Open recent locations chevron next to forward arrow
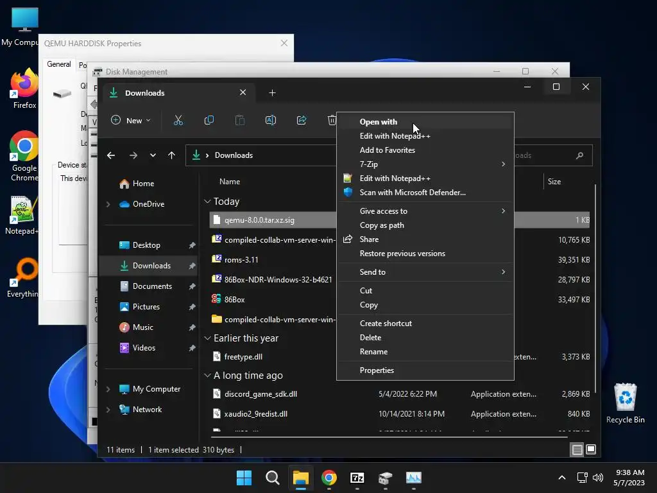This screenshot has width=657, height=493. click(x=153, y=155)
